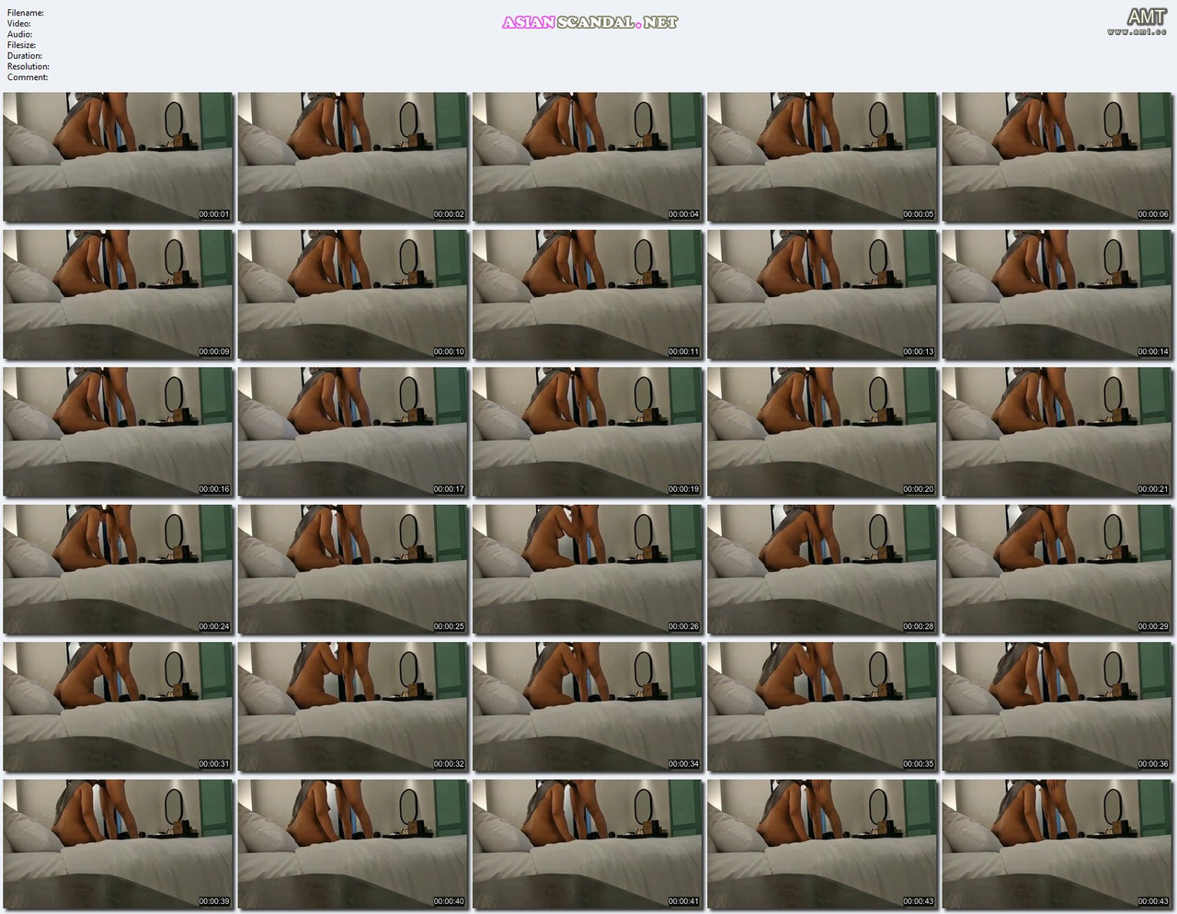The image size is (1177, 914).
Task: Pick the frame marked 00:00:13
Action: click(x=823, y=294)
